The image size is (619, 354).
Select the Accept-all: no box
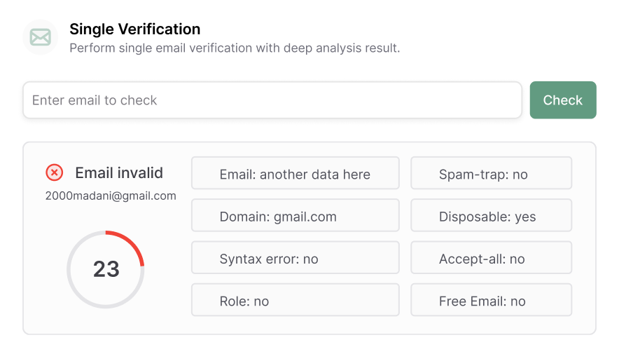click(491, 257)
